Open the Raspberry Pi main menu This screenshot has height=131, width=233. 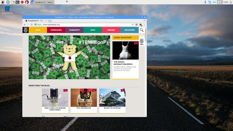pyautogui.click(x=3, y=2)
